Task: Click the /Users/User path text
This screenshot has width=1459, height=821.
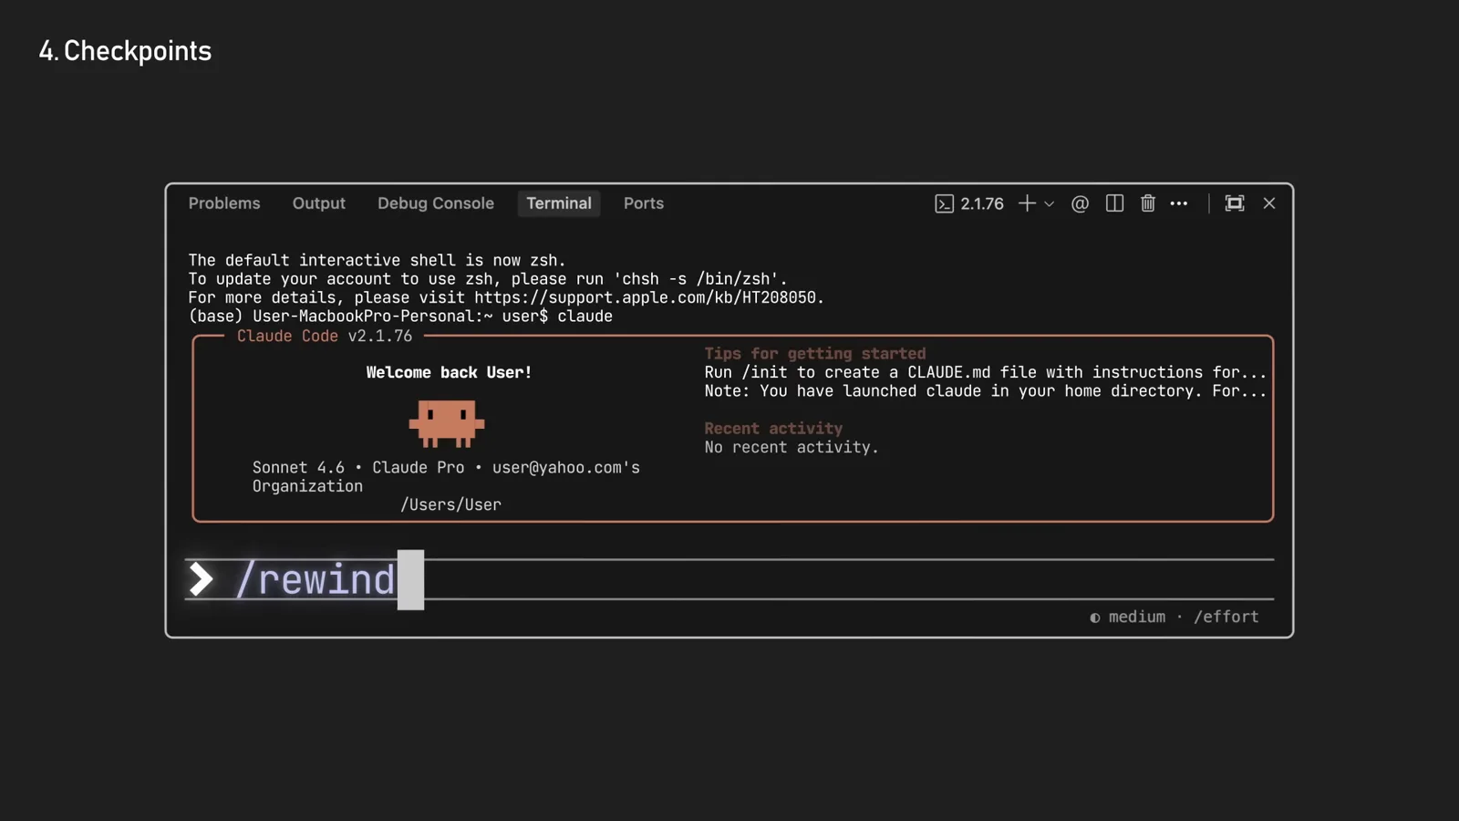Action: click(x=450, y=504)
